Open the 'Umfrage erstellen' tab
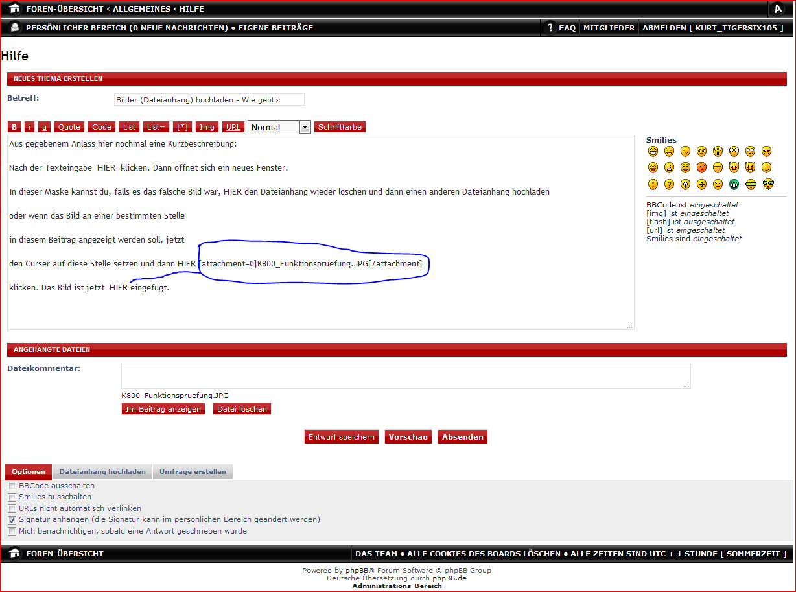796x592 pixels. [x=193, y=472]
